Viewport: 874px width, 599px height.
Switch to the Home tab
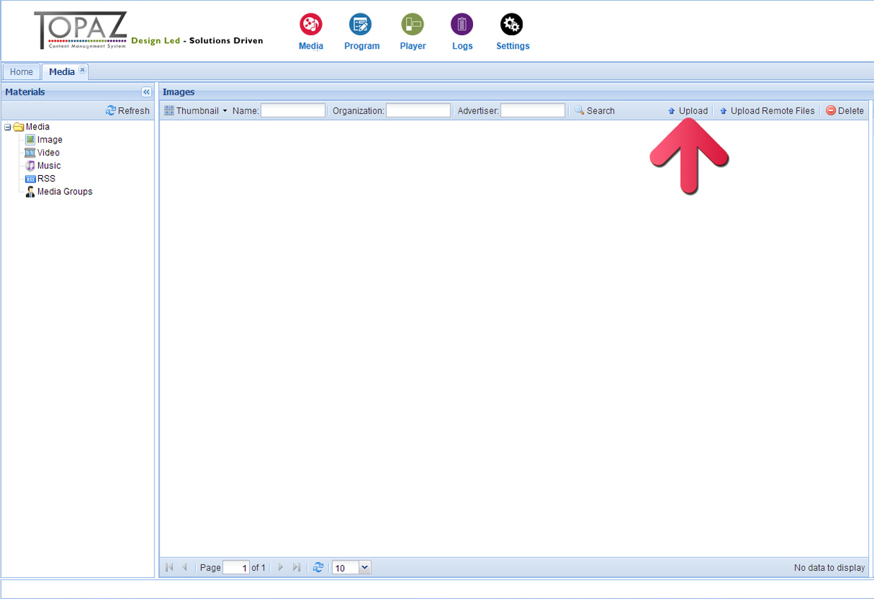click(21, 72)
